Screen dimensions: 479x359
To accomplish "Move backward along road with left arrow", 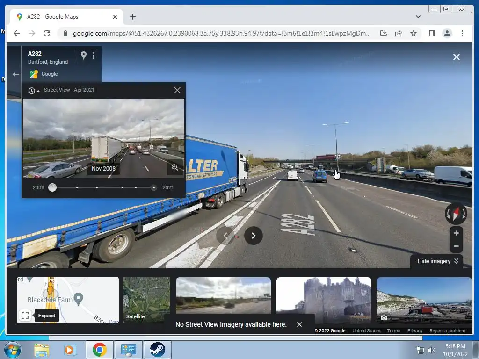I will (x=225, y=236).
